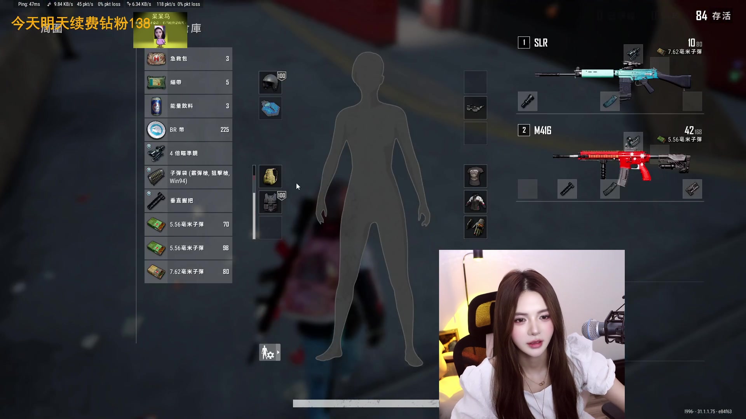Click the 84 存活 alive counter
This screenshot has width=746, height=419.
(713, 16)
